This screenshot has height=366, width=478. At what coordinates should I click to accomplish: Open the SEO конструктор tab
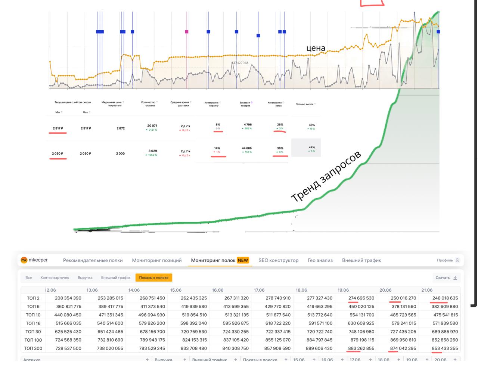point(279,260)
